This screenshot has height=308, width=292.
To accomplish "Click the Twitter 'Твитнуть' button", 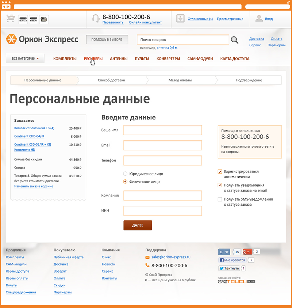I will tap(229, 268).
